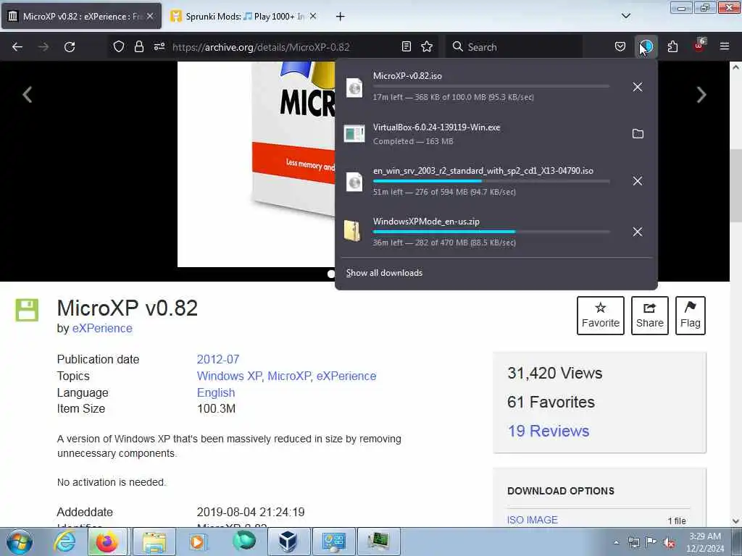Open tracking protection shield icon
742x556 pixels.
(x=119, y=46)
